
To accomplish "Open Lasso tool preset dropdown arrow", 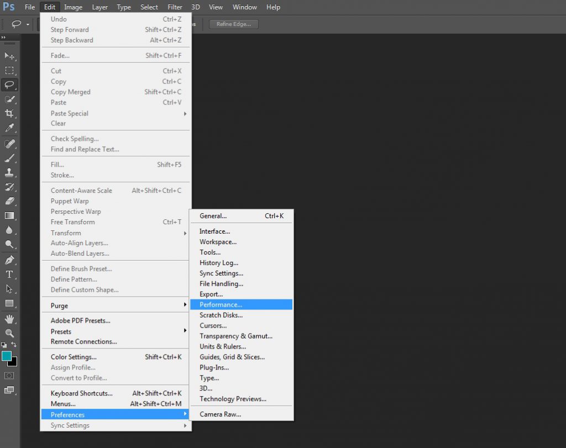I will click(x=28, y=24).
